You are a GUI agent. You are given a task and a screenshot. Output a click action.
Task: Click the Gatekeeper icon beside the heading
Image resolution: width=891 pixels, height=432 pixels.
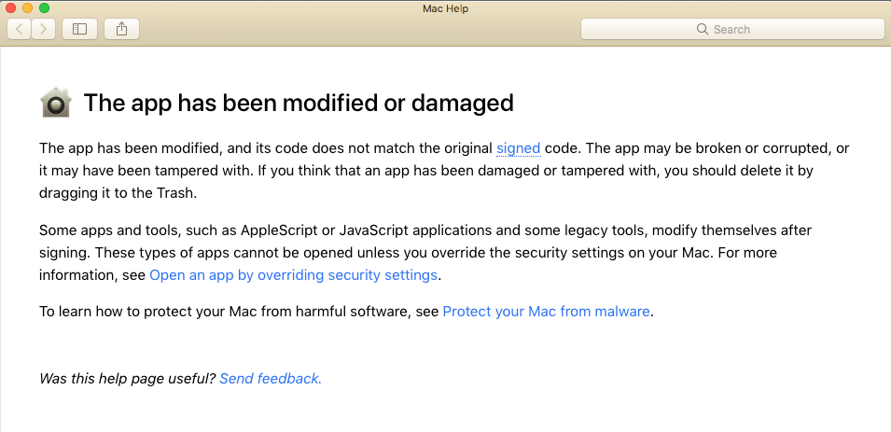pyautogui.click(x=56, y=103)
